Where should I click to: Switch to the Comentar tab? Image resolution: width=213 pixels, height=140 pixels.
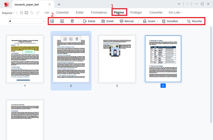coord(62,13)
